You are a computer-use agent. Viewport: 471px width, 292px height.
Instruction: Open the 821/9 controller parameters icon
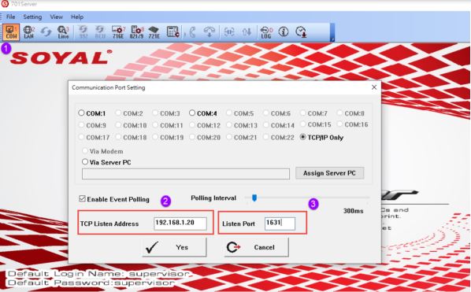tap(137, 31)
